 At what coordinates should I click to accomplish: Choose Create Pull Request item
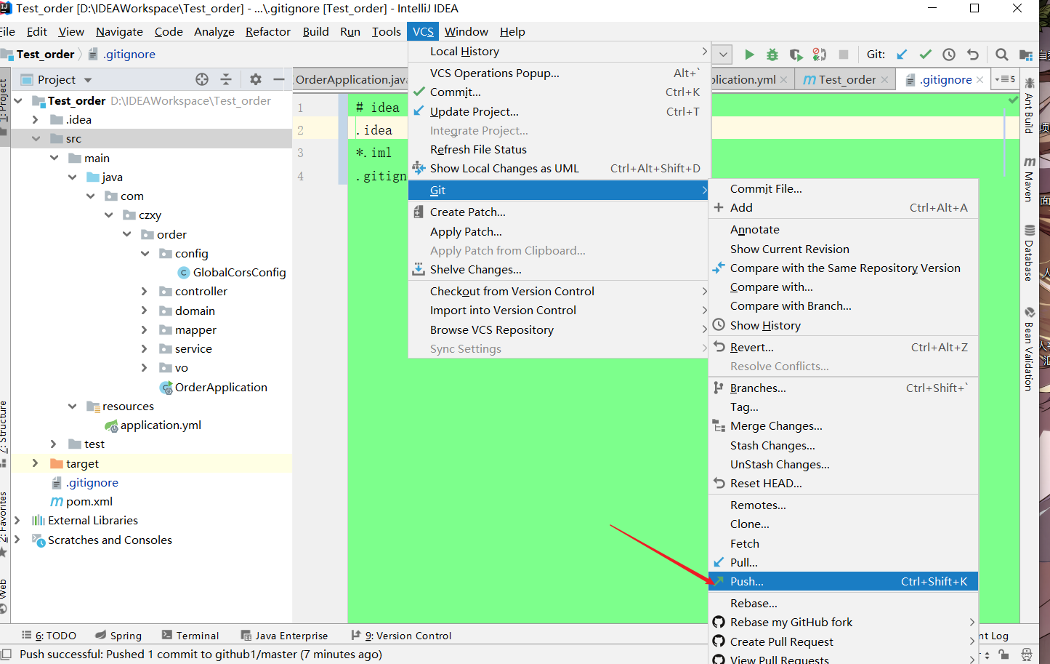pos(843,641)
